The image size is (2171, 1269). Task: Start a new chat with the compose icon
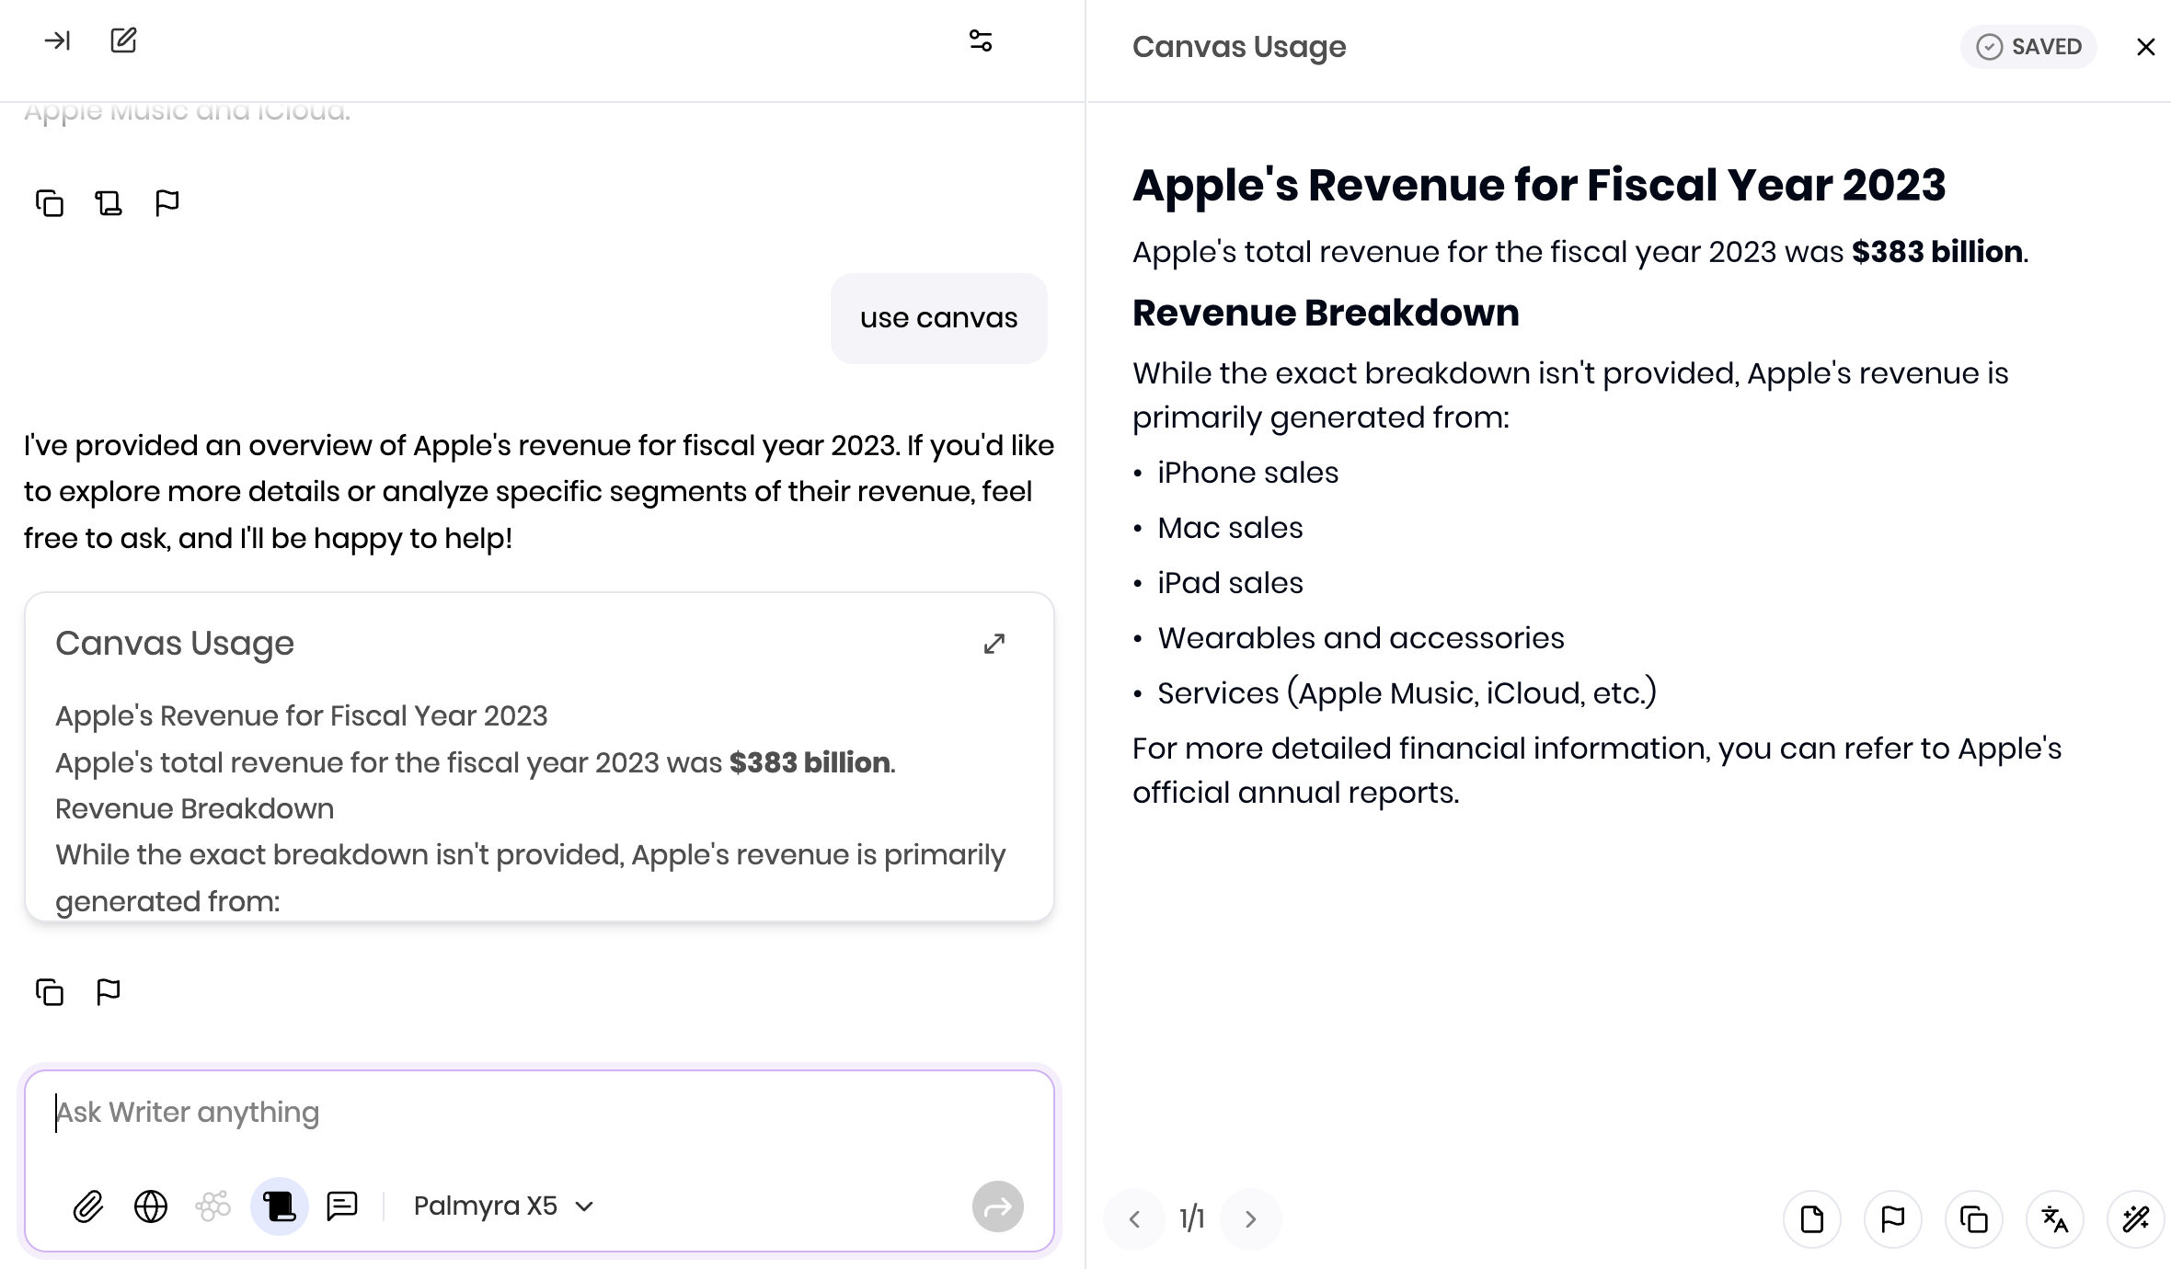coord(123,40)
